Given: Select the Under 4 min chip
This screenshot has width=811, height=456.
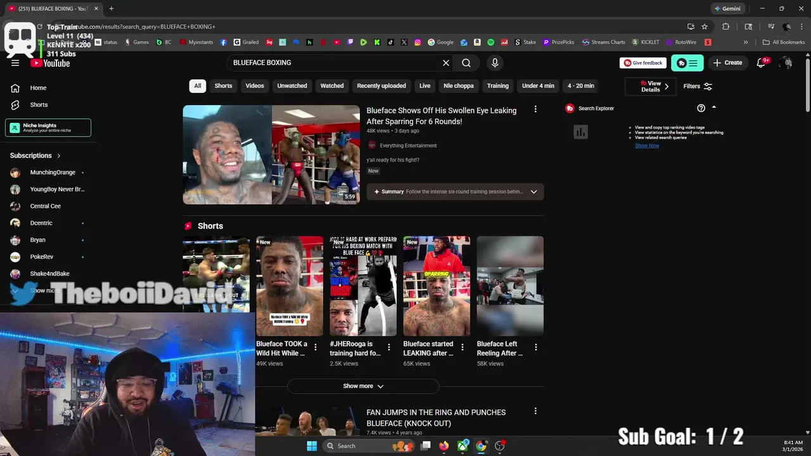Looking at the screenshot, I should click(x=538, y=86).
